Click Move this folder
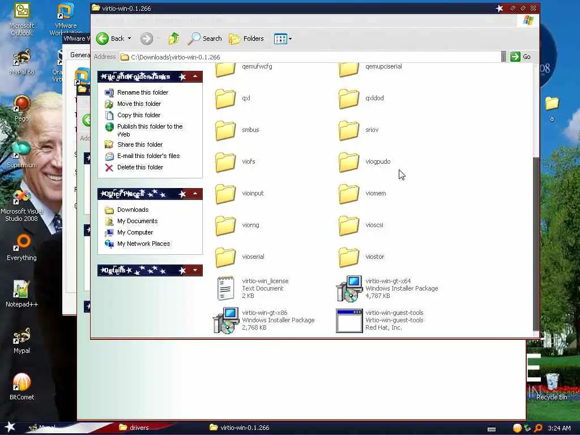 coord(133,104)
